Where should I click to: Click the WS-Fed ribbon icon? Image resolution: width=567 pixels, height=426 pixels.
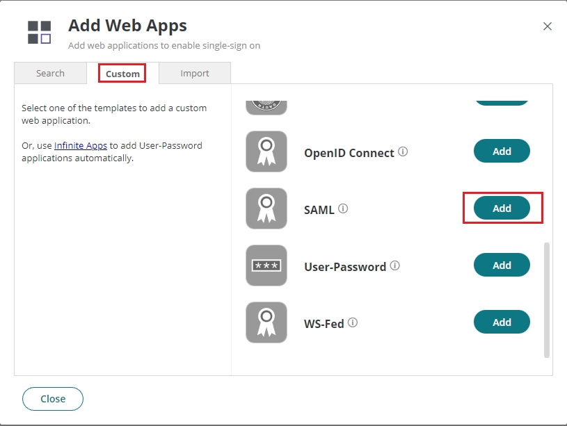point(266,322)
